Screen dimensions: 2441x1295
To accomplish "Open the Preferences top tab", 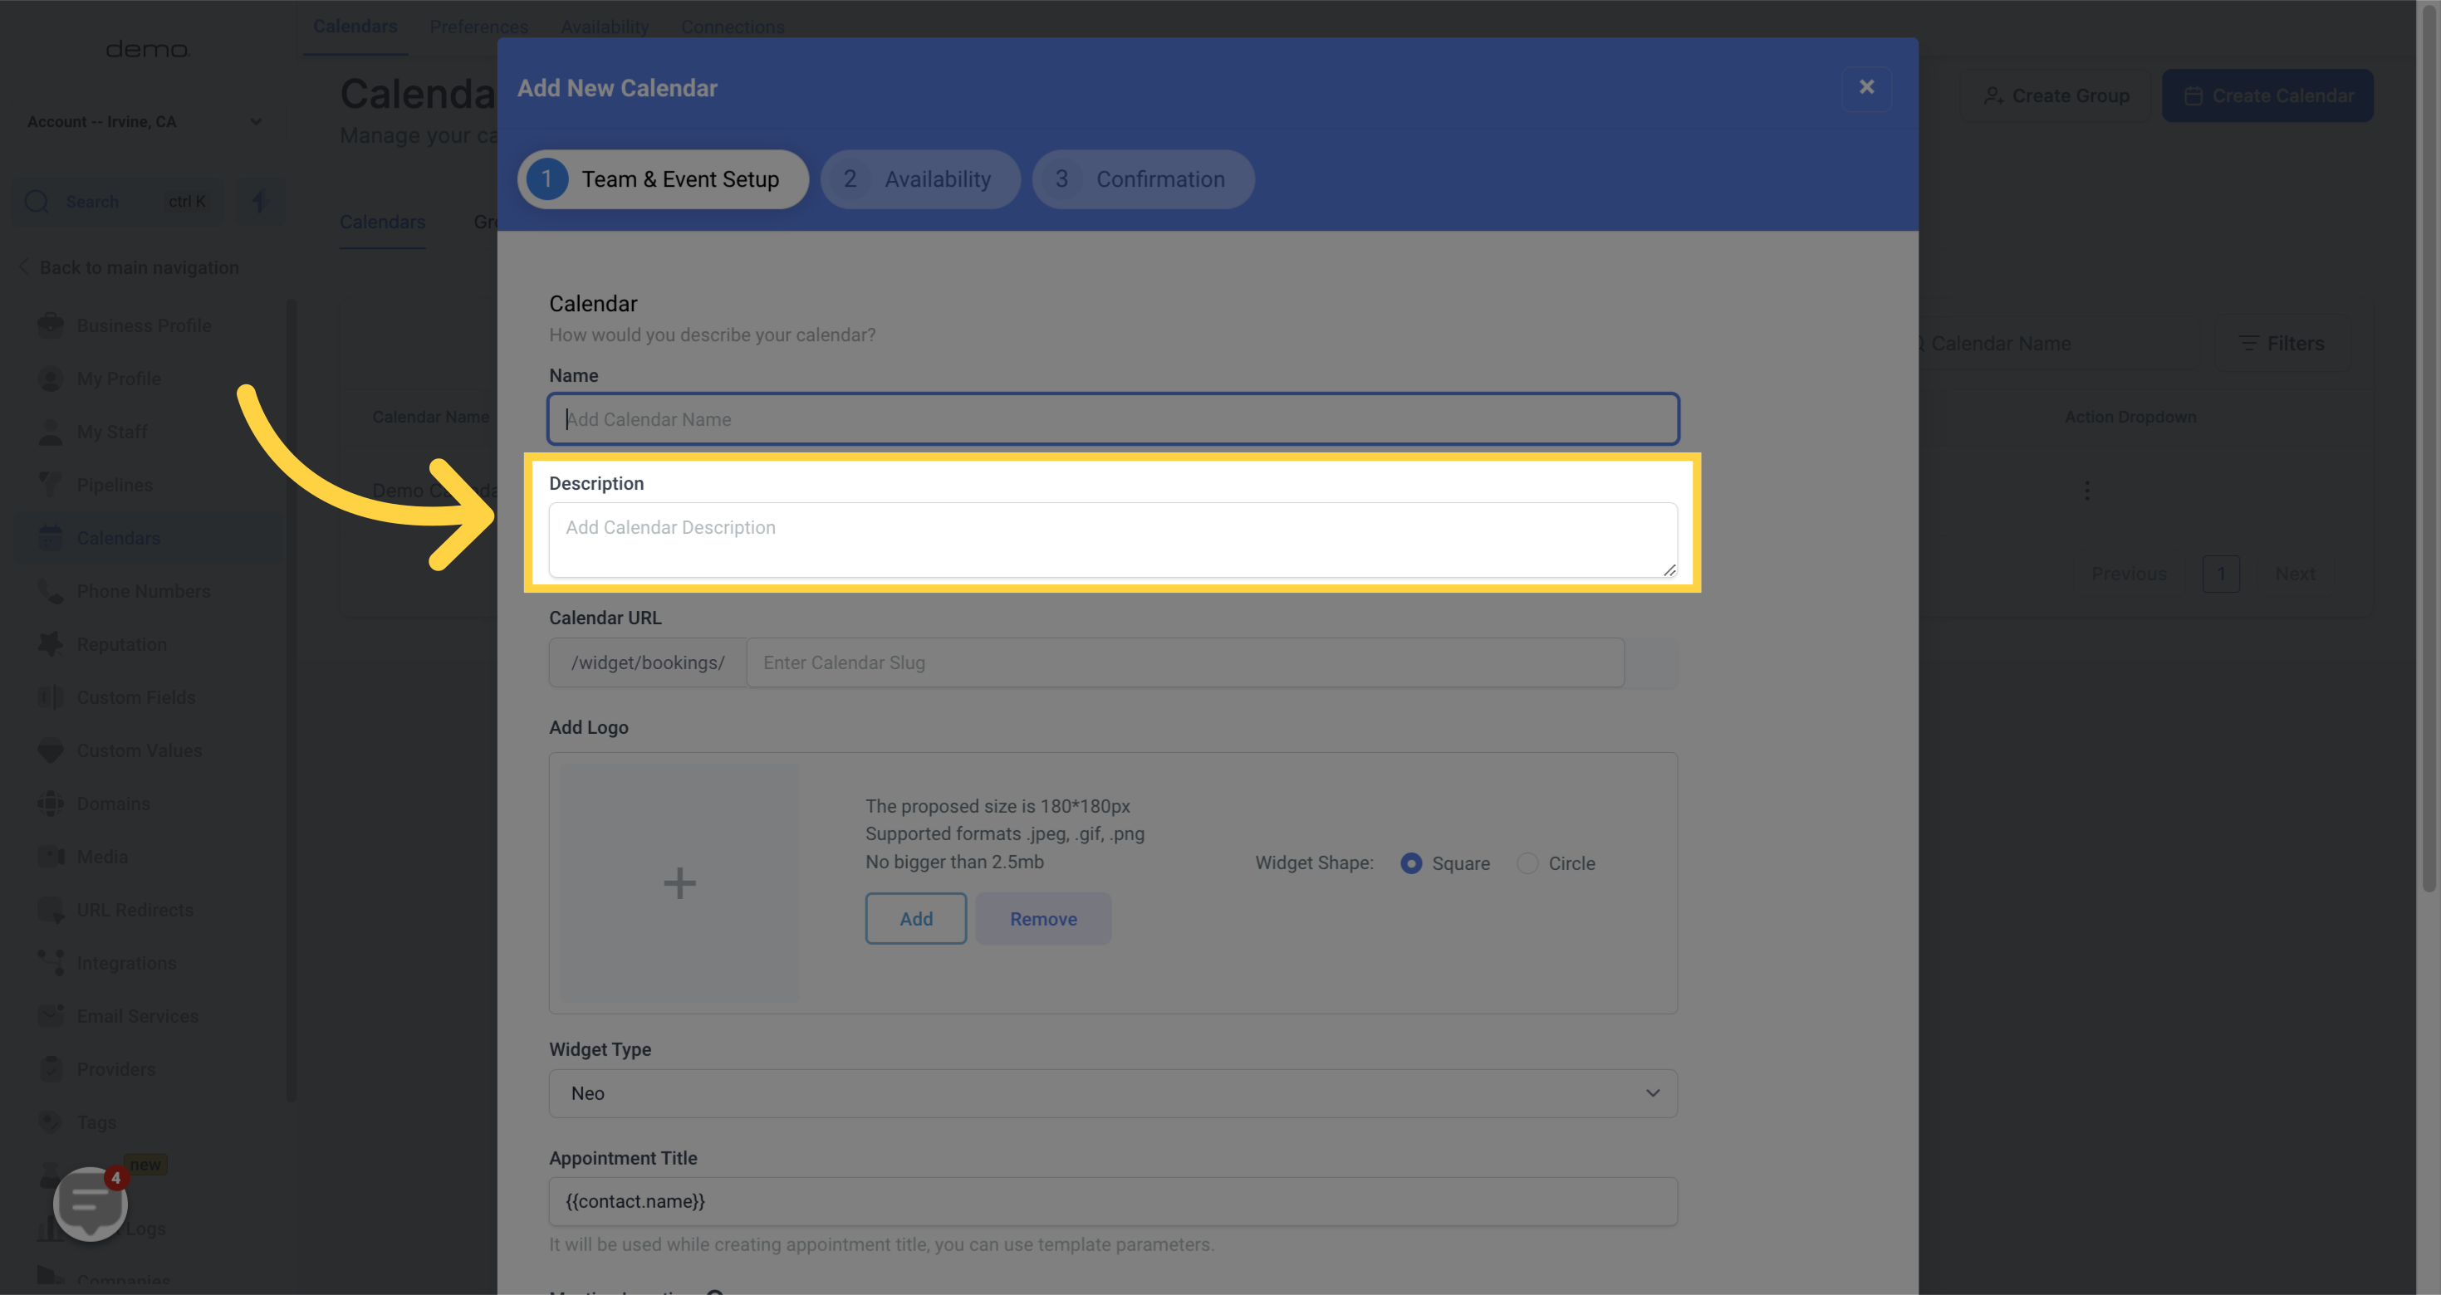I will 478,27.
